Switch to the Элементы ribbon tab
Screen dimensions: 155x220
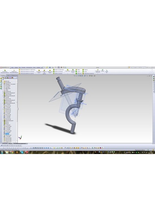(3, 75)
